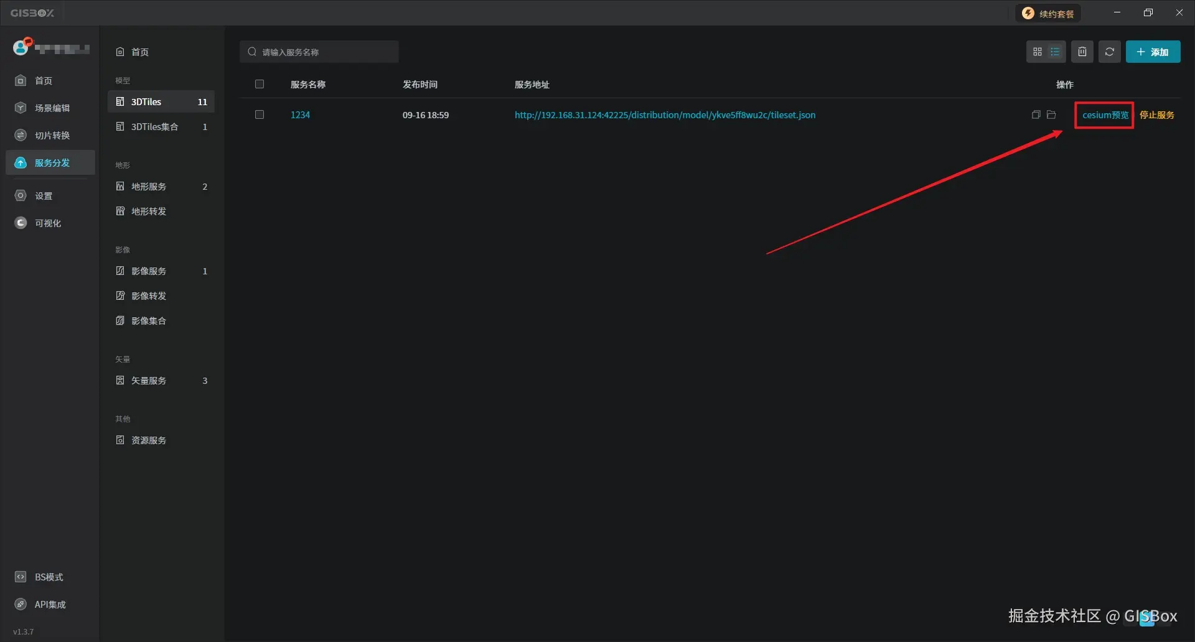The width and height of the screenshot is (1195, 642).
Task: Click publish time 09-16 18:59
Action: click(426, 115)
